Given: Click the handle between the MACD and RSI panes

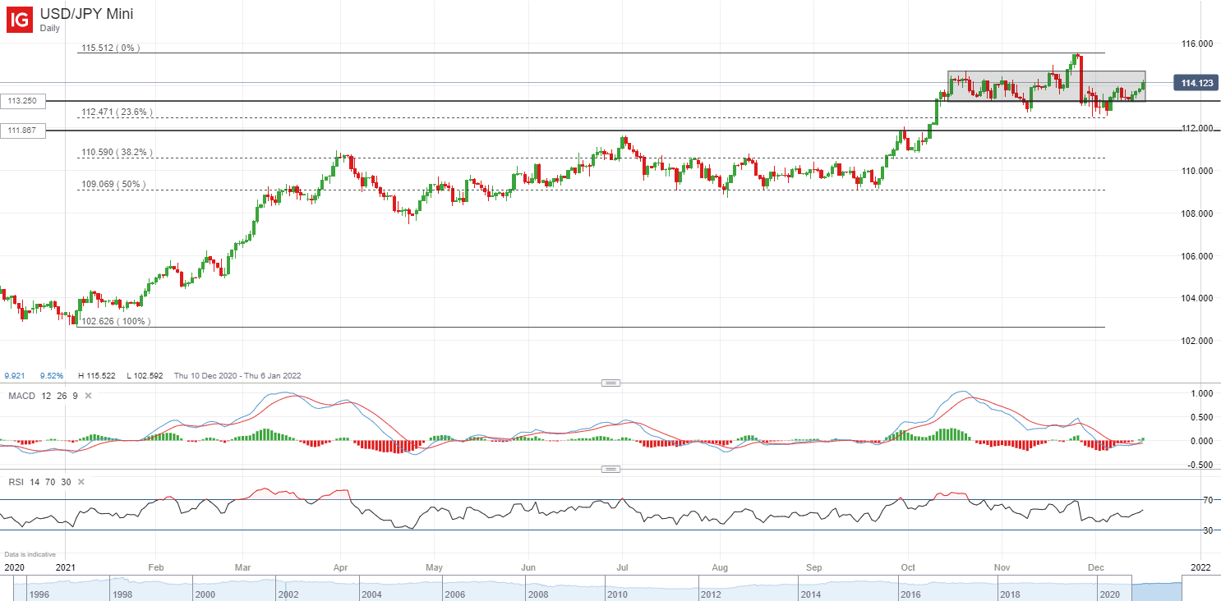Looking at the screenshot, I should point(610,469).
